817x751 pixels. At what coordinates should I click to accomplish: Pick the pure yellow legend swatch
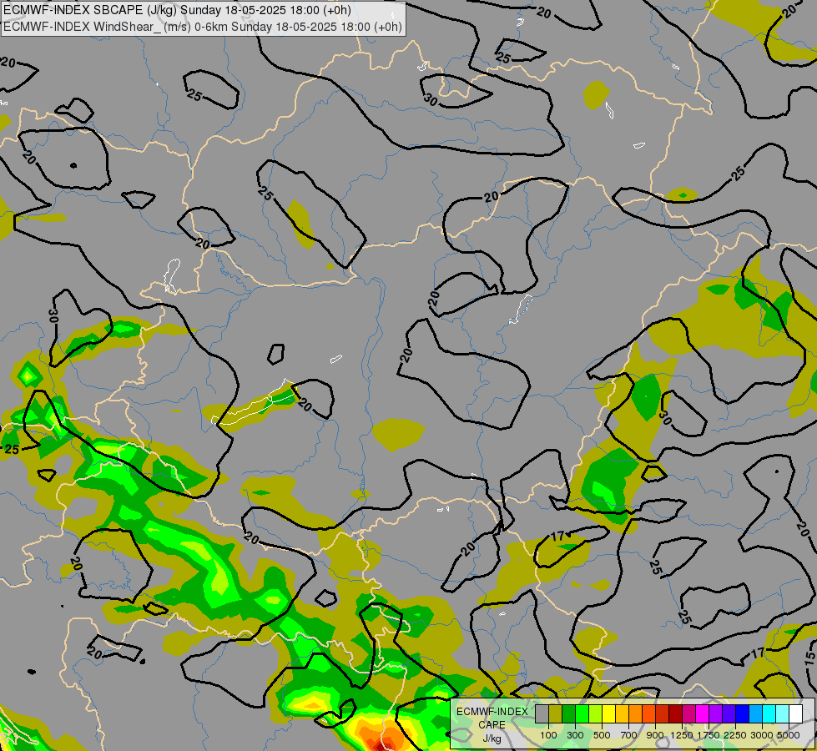click(608, 713)
